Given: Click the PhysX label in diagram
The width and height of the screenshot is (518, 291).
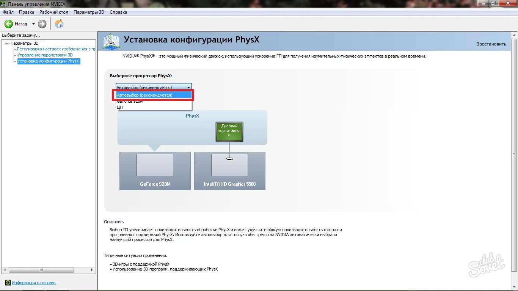Looking at the screenshot, I should point(192,116).
